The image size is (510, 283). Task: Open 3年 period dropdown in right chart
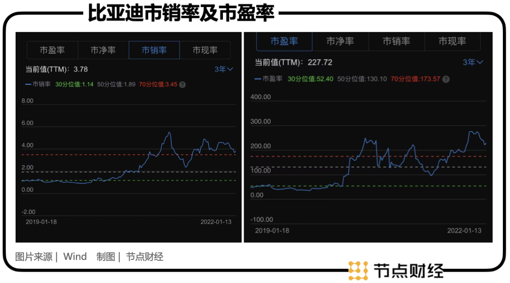click(x=473, y=62)
